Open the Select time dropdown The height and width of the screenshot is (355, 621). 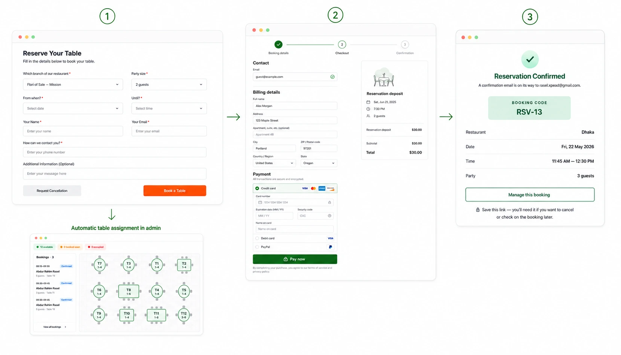[169, 109]
